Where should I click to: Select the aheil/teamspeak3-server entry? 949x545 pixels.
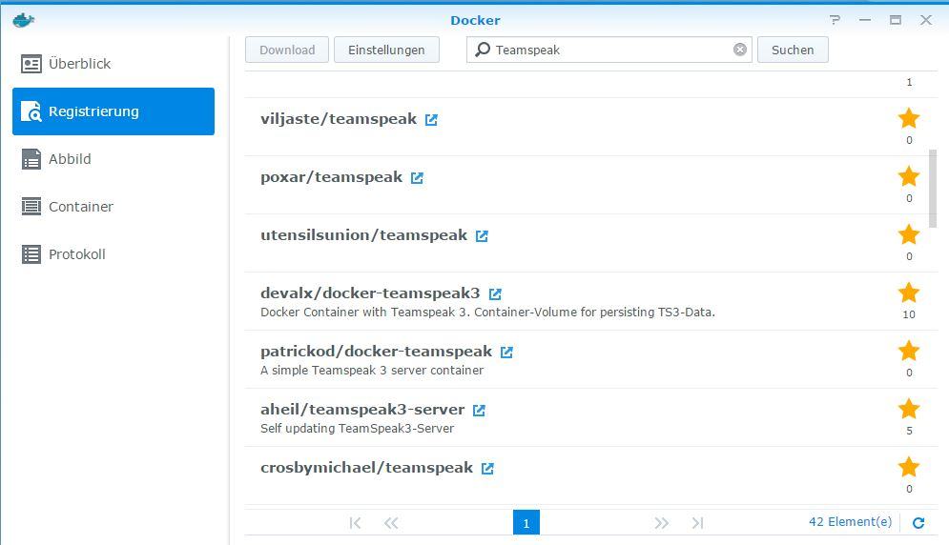pos(590,417)
